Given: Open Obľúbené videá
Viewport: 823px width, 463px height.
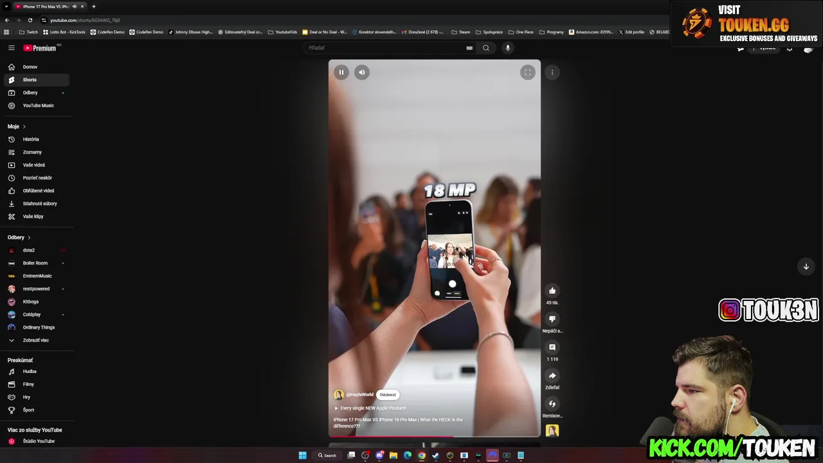Looking at the screenshot, I should pyautogui.click(x=36, y=191).
